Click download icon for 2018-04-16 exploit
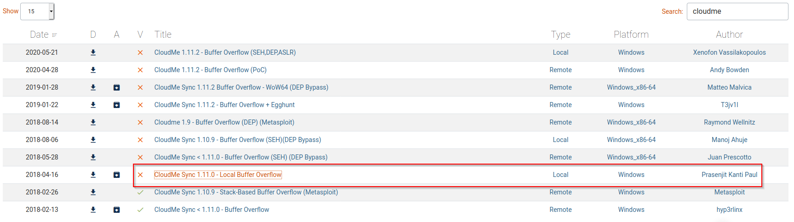This screenshot has height=222, width=794. point(93,175)
